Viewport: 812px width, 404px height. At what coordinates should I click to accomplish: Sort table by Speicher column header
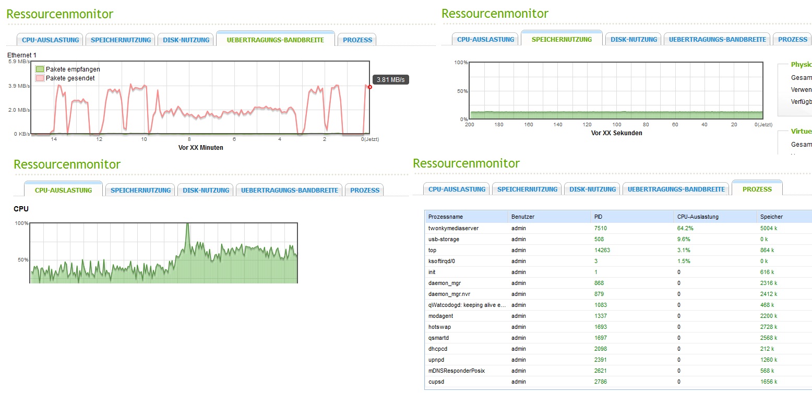(784, 217)
